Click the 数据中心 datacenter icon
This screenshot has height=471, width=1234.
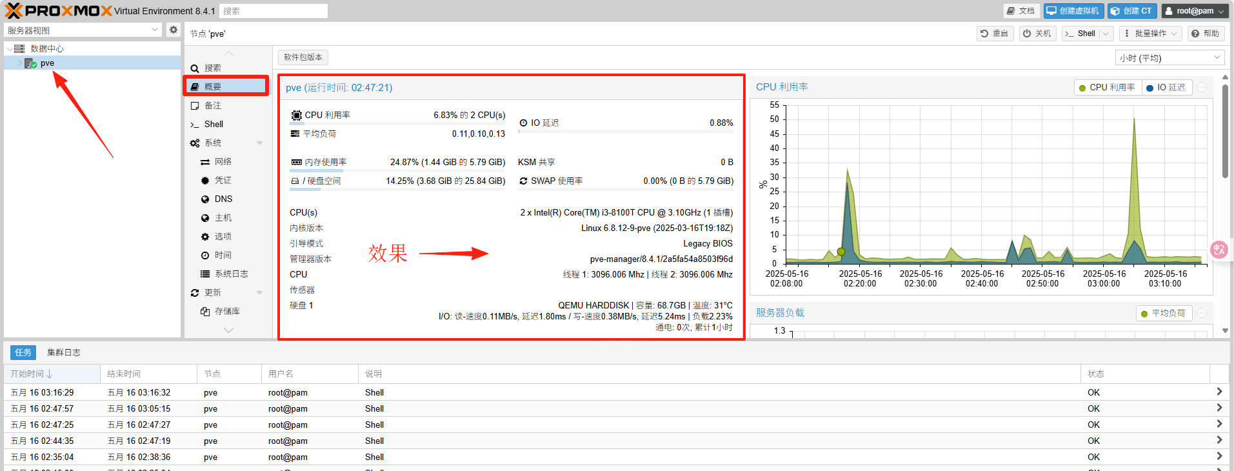tap(19, 48)
